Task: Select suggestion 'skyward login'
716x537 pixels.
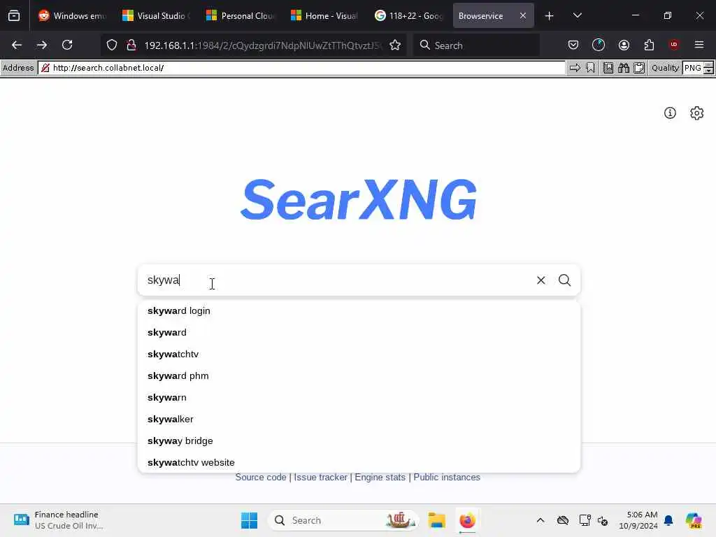Action: click(x=359, y=311)
